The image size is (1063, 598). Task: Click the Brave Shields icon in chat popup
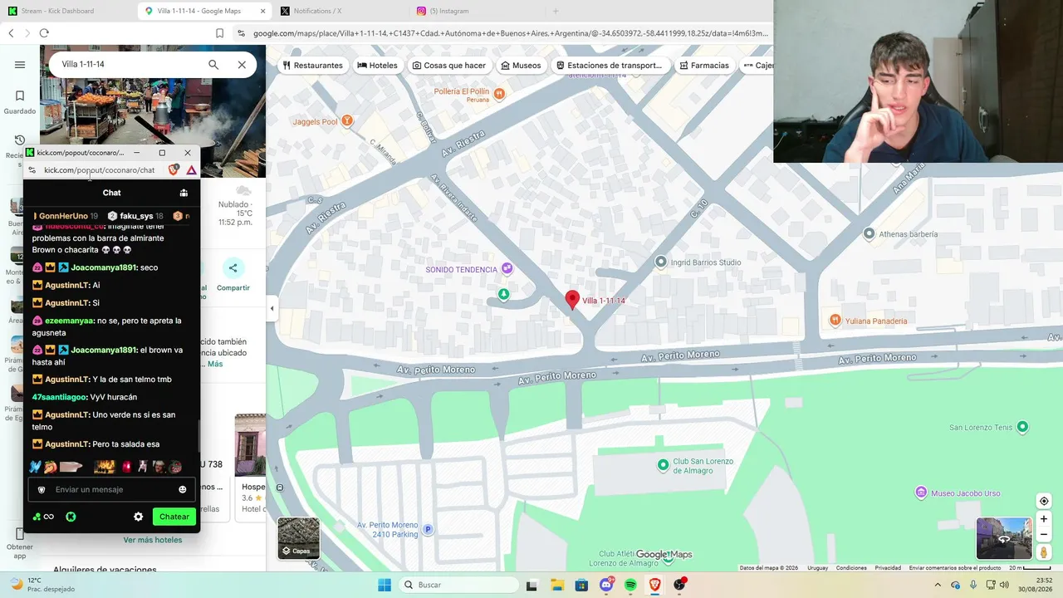point(174,169)
